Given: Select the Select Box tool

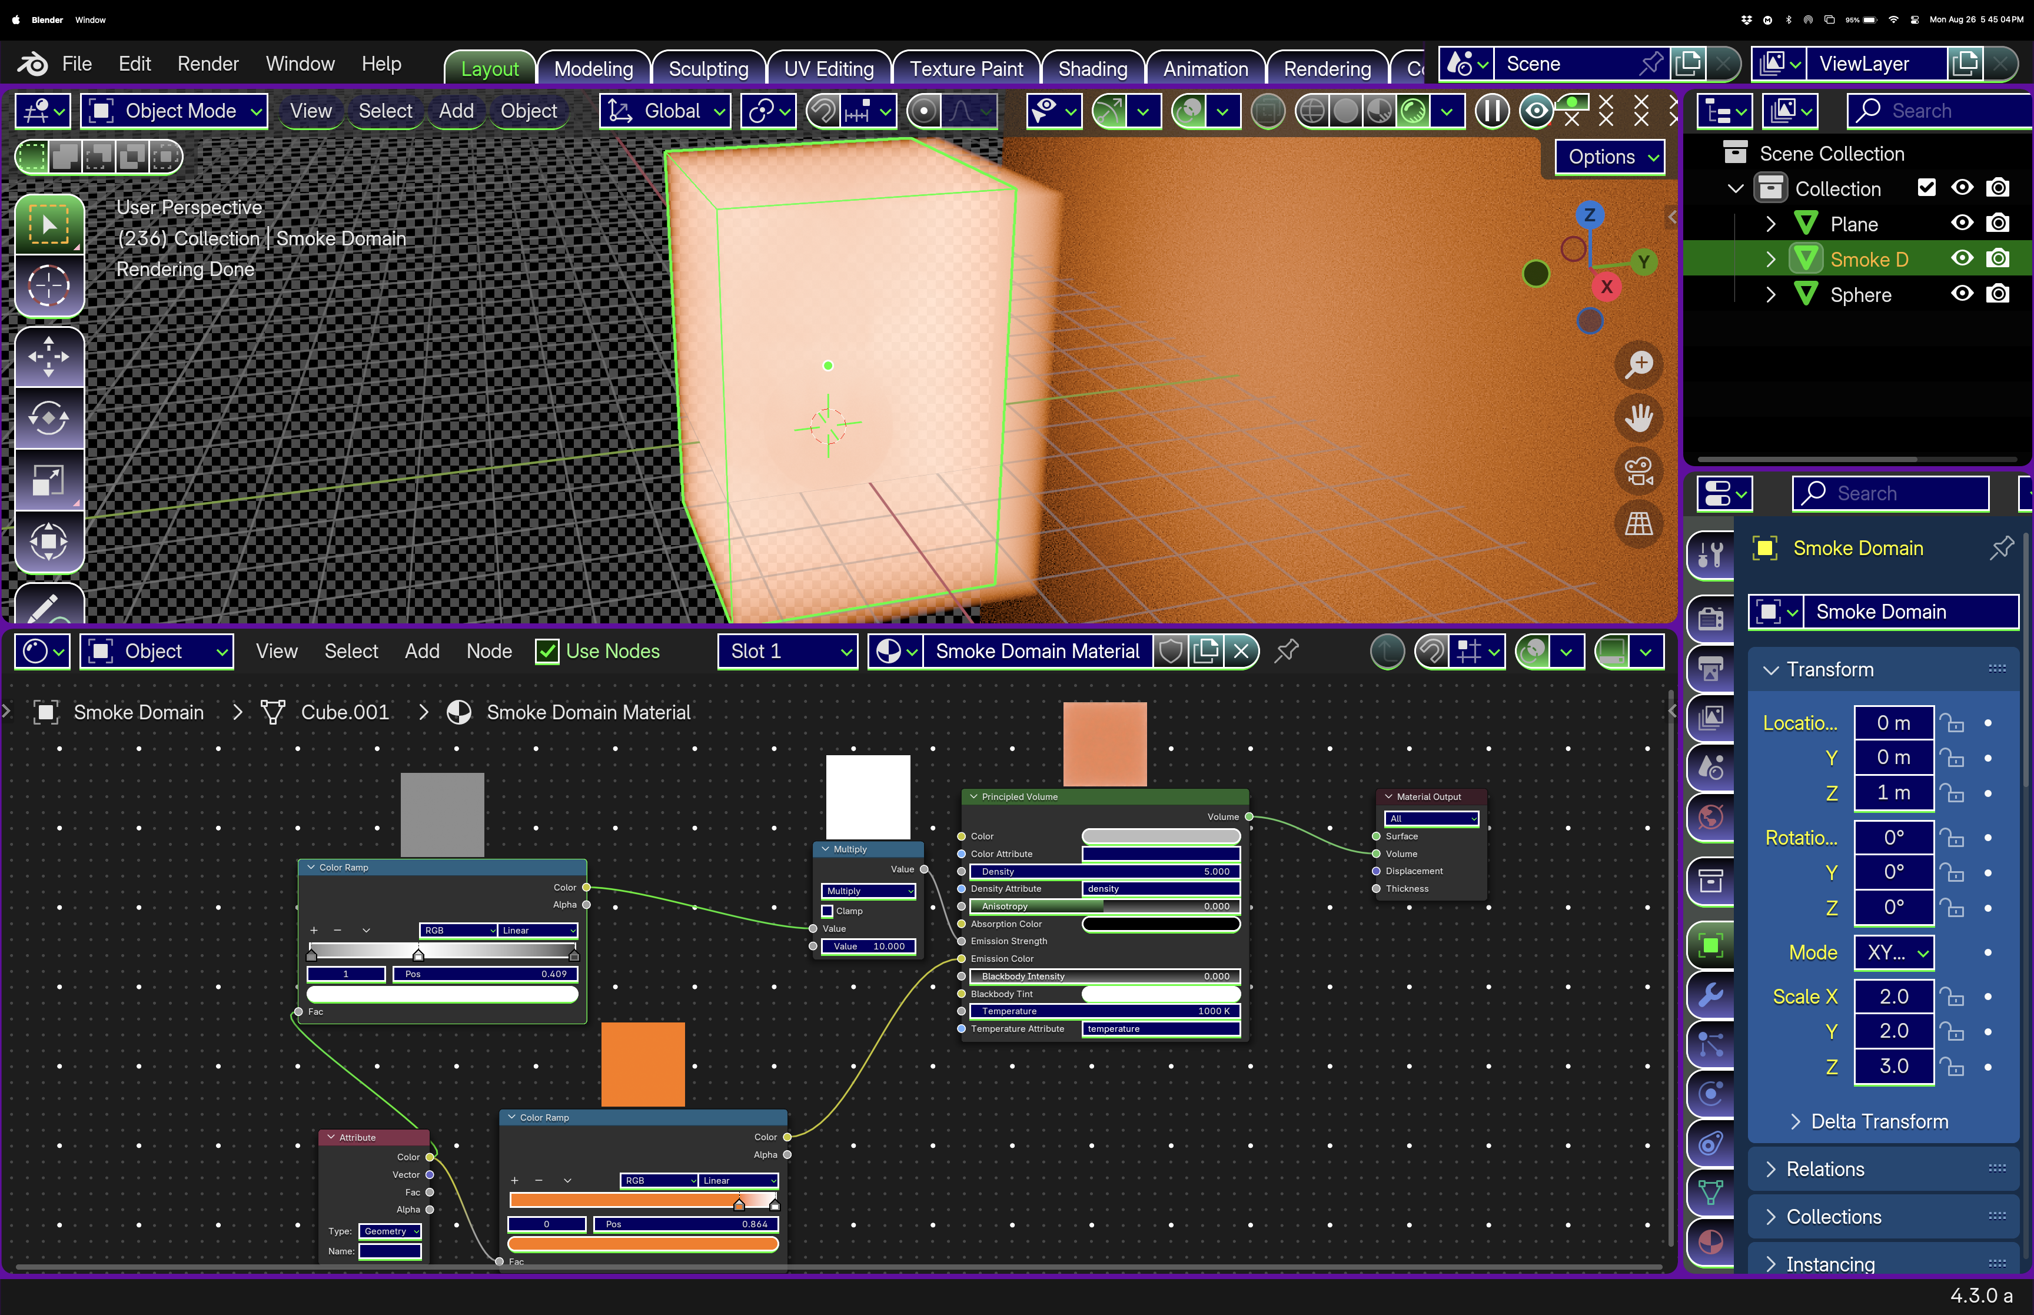Looking at the screenshot, I should pyautogui.click(x=49, y=225).
